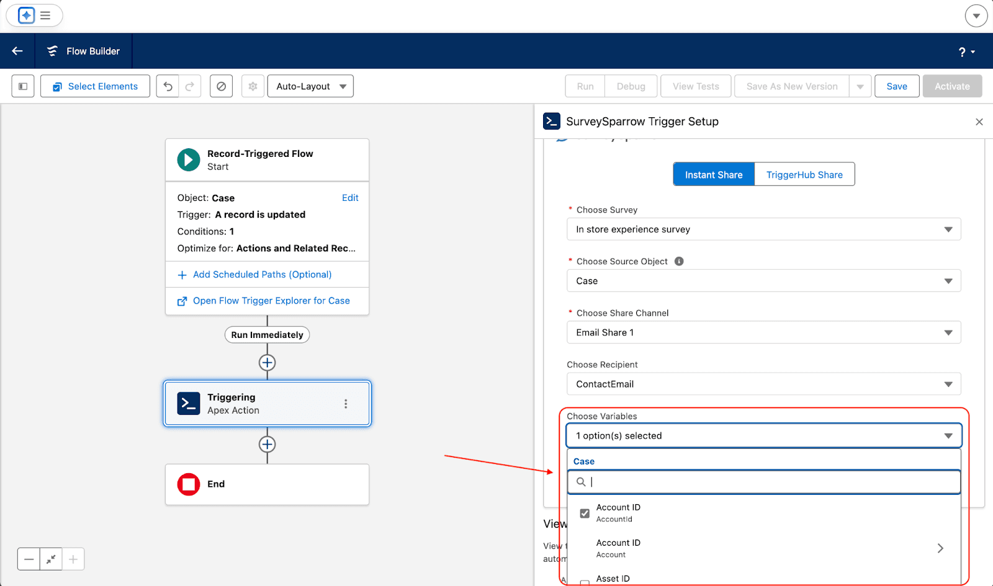
Task: Open flow settings gear icon
Action: click(x=253, y=86)
